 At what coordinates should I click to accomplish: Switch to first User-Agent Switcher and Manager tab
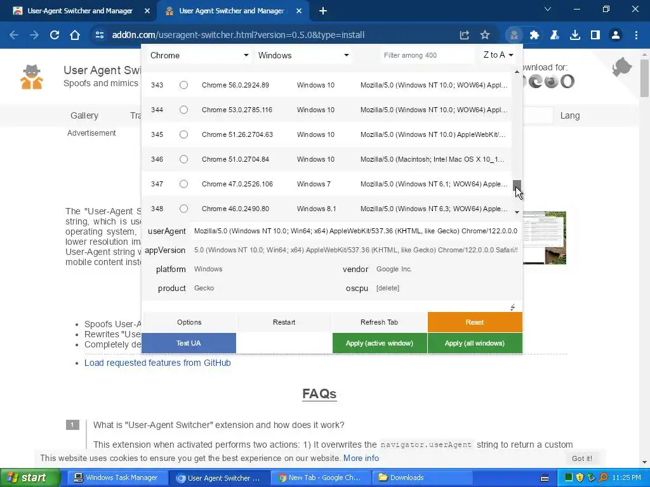pos(79,11)
